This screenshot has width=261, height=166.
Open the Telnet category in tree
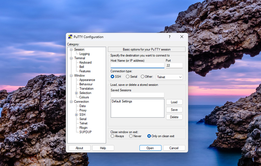[x=83, y=123]
